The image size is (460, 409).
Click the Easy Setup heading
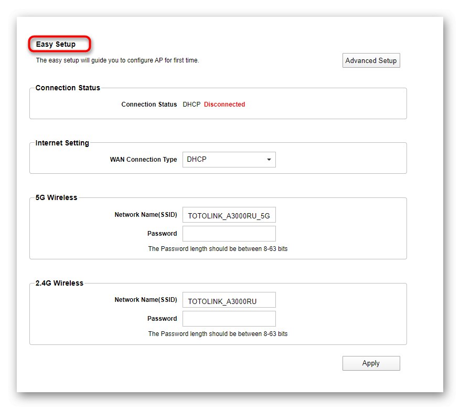click(x=56, y=44)
